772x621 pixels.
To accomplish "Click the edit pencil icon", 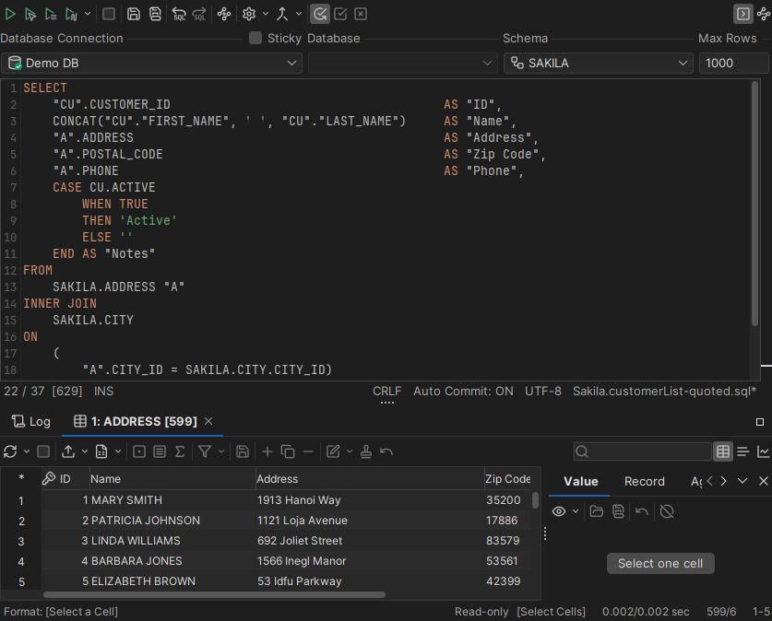I will 333,451.
